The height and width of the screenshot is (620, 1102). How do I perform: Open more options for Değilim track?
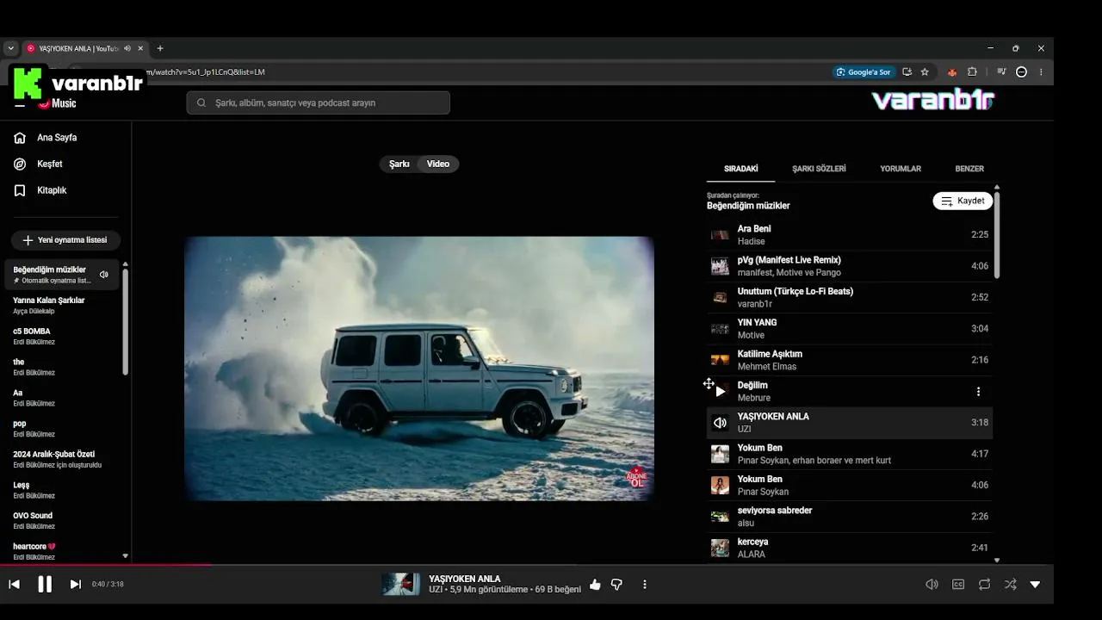click(978, 392)
